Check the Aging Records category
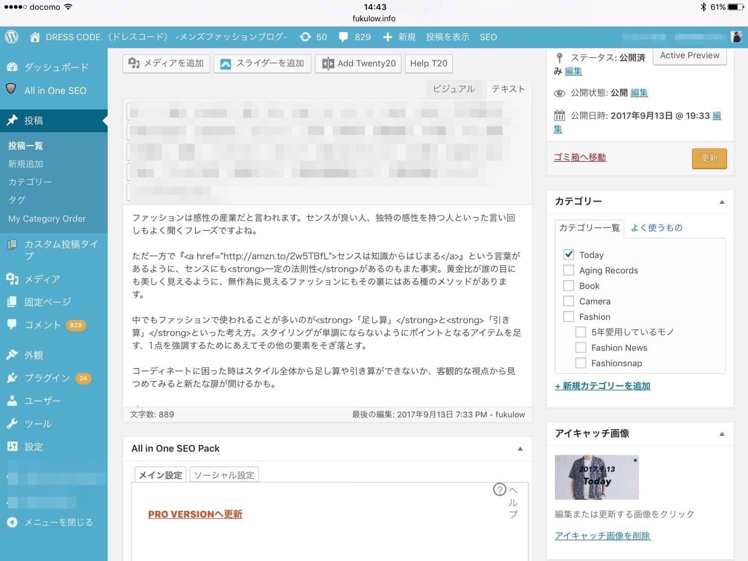Screen dimensions: 748x561 point(568,270)
